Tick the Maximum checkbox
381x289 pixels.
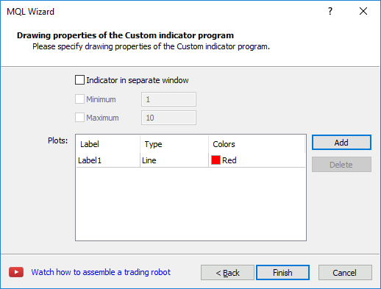click(79, 118)
